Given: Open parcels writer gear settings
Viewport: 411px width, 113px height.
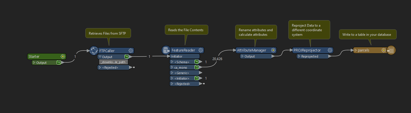Looking at the screenshot, I should (x=384, y=50).
